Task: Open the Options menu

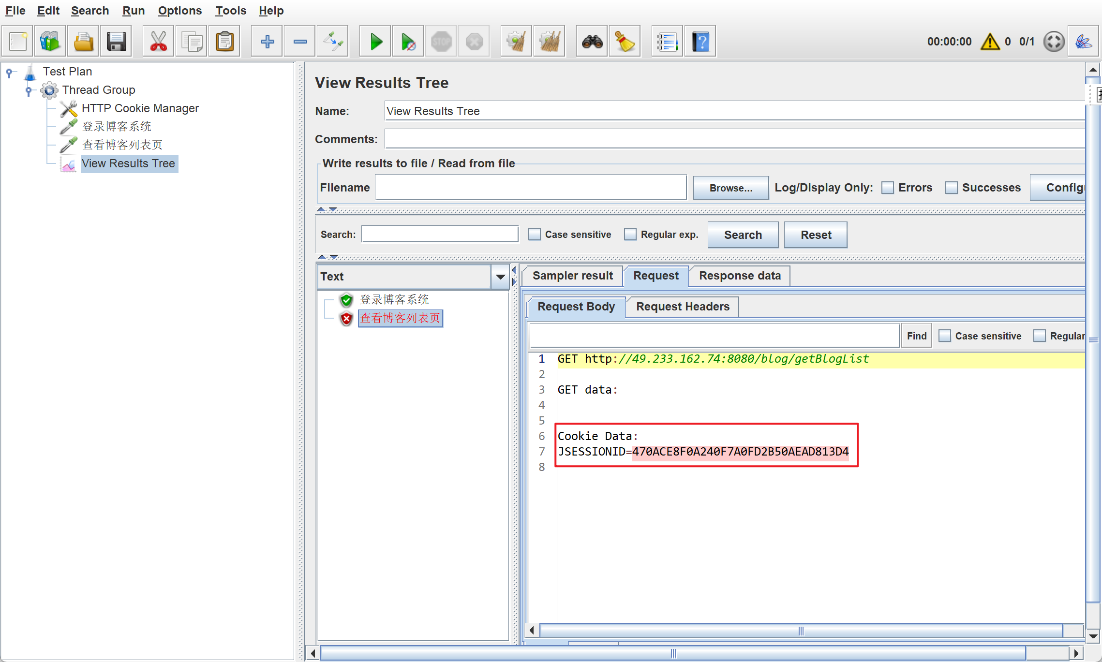Action: 179,11
